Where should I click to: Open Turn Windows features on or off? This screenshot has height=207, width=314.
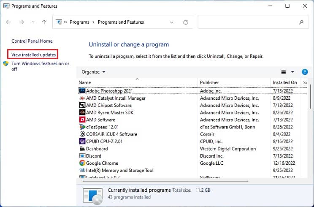pyautogui.click(x=40, y=66)
